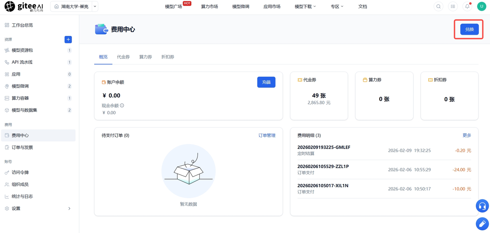Screen dimensions: 490x233
Task: Click the 算力券 card icon
Action: 365,80
